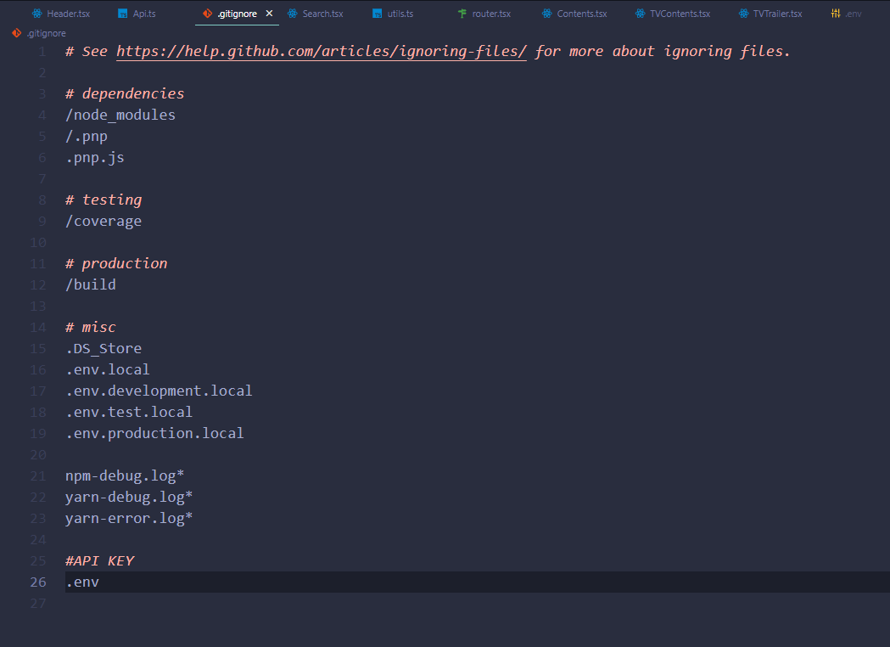Click the 'yarn-error.log*' line

(129, 519)
